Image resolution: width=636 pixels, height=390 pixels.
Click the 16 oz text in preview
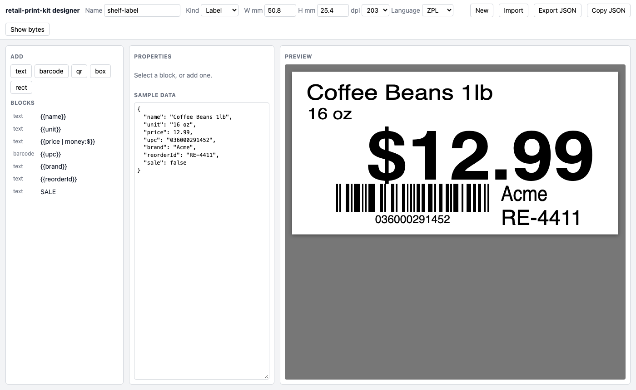coord(330,114)
